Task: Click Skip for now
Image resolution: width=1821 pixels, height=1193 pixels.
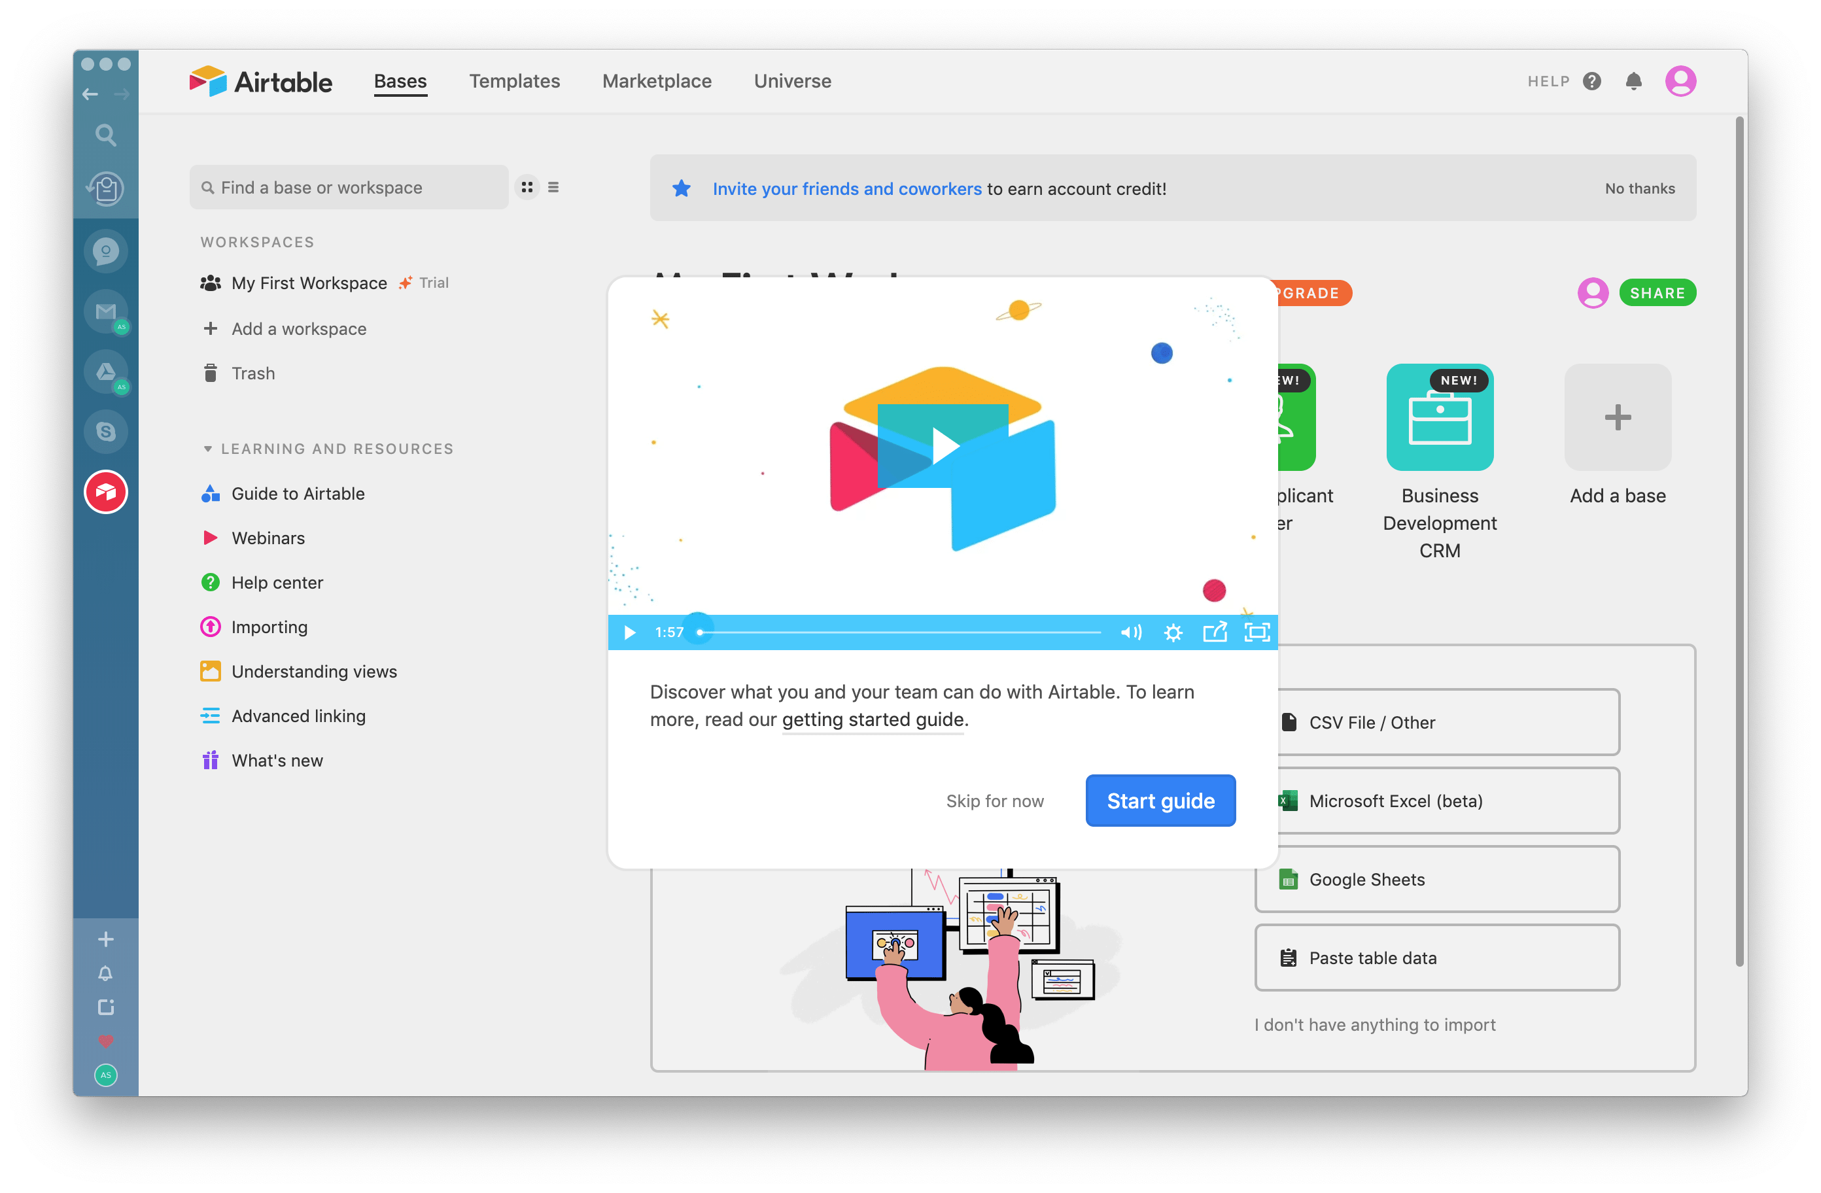Action: tap(995, 801)
